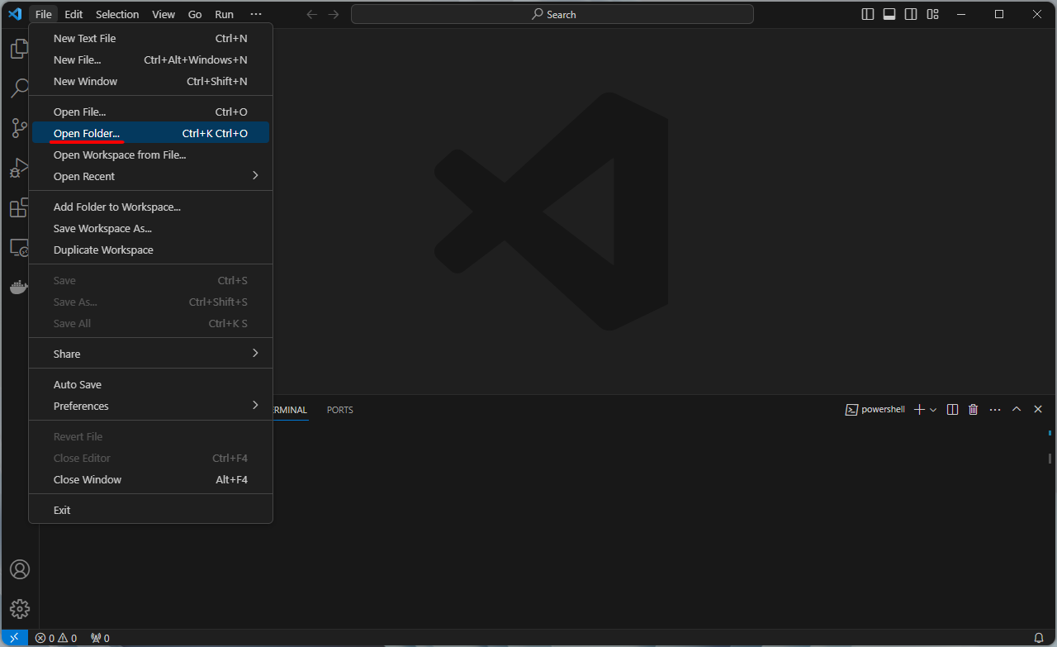This screenshot has height=647, width=1057.
Task: Open the Search view in activity bar
Action: pos(19,88)
